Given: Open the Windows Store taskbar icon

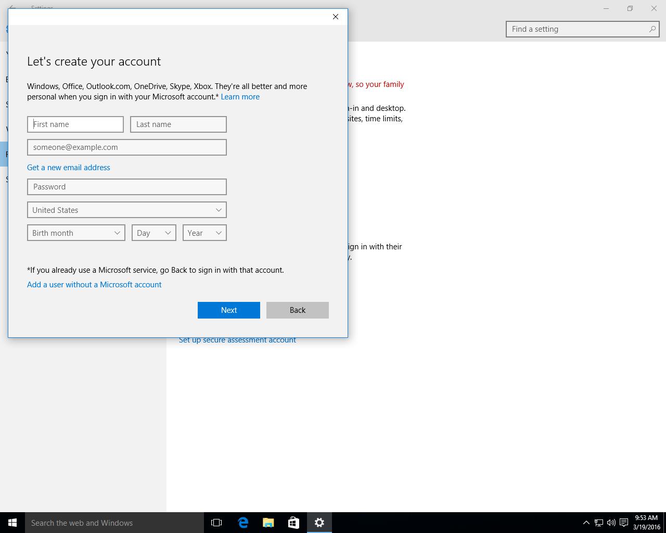Looking at the screenshot, I should click(x=294, y=523).
